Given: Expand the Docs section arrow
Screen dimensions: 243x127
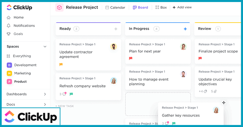Looking at the screenshot, I should [45, 104].
